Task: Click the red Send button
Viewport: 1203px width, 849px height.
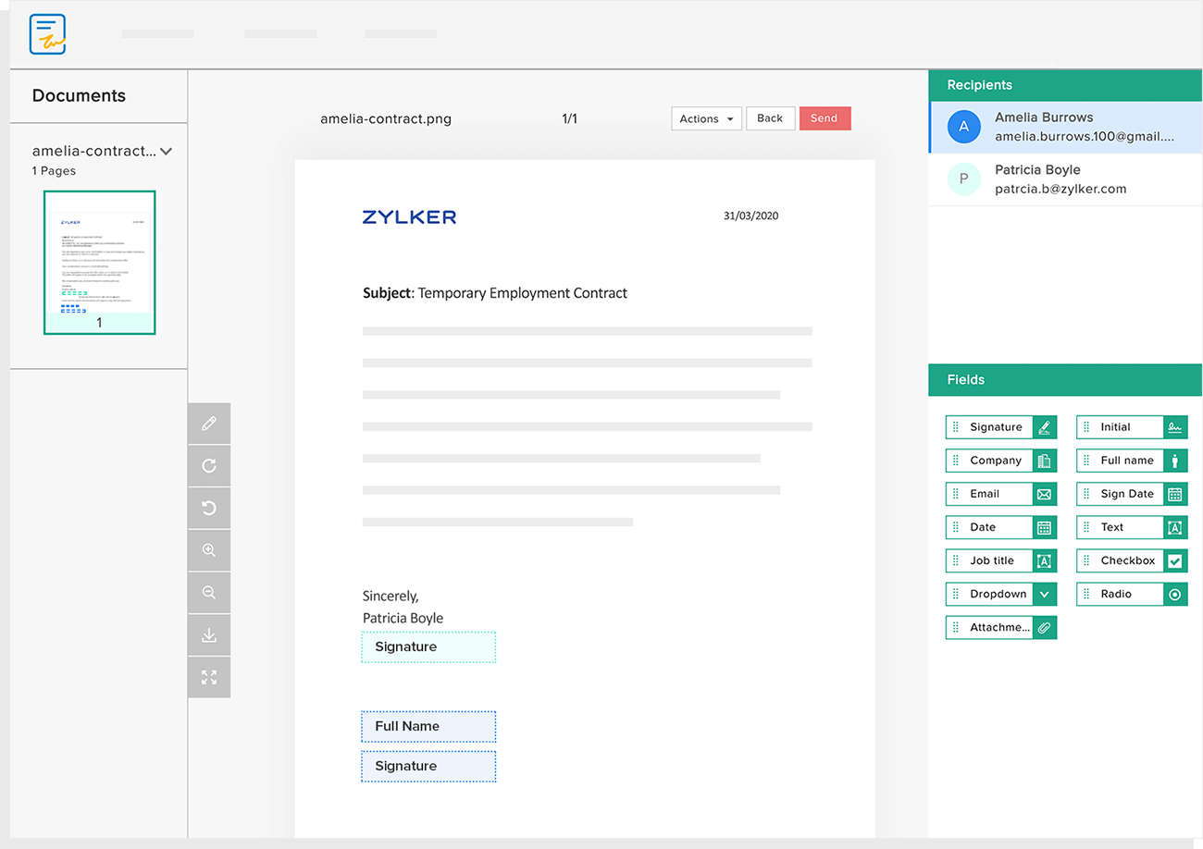Action: click(x=825, y=118)
